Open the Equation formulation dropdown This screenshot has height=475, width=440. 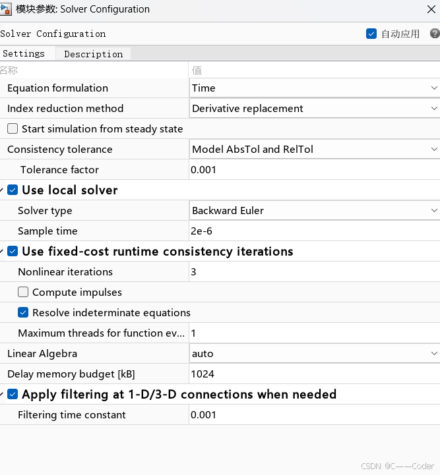314,88
